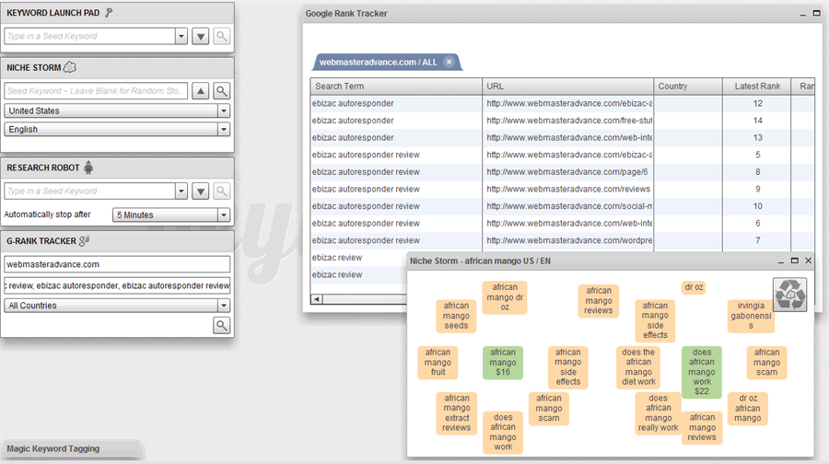Run G-Rank Tracker search with magnifier

(x=221, y=326)
